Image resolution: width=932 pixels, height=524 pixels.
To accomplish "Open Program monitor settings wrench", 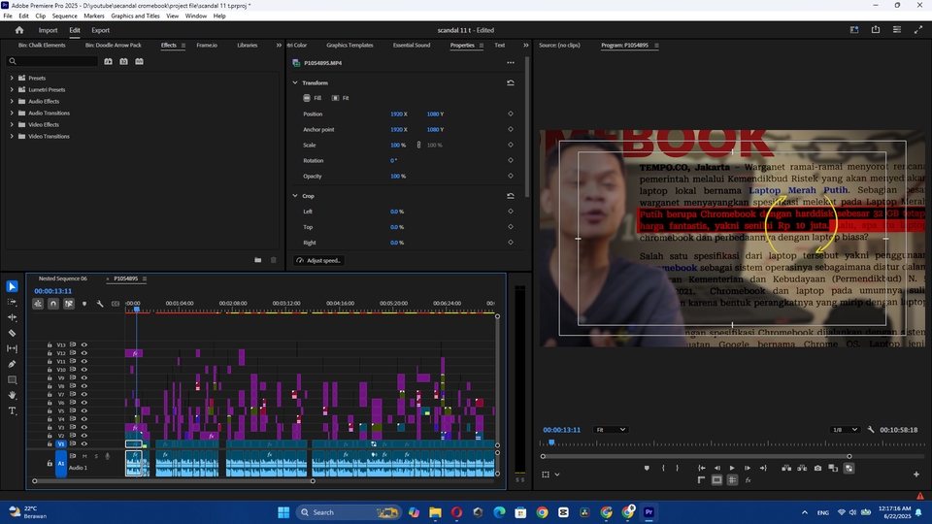I will click(x=871, y=430).
